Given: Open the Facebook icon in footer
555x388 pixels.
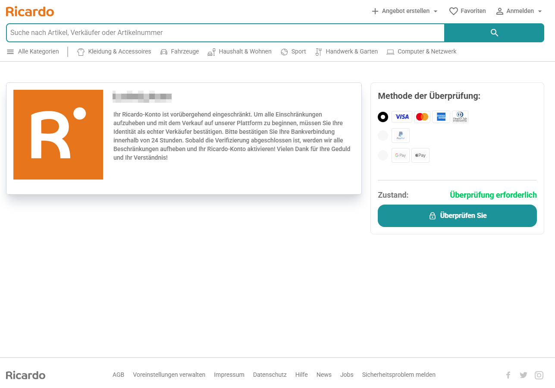Looking at the screenshot, I should coord(508,375).
